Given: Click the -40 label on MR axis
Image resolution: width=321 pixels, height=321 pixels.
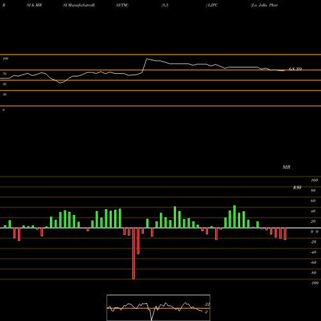Looking at the screenshot, I should point(313,252).
